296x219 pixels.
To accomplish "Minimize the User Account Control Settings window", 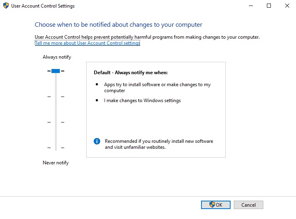I will [x=250, y=6].
